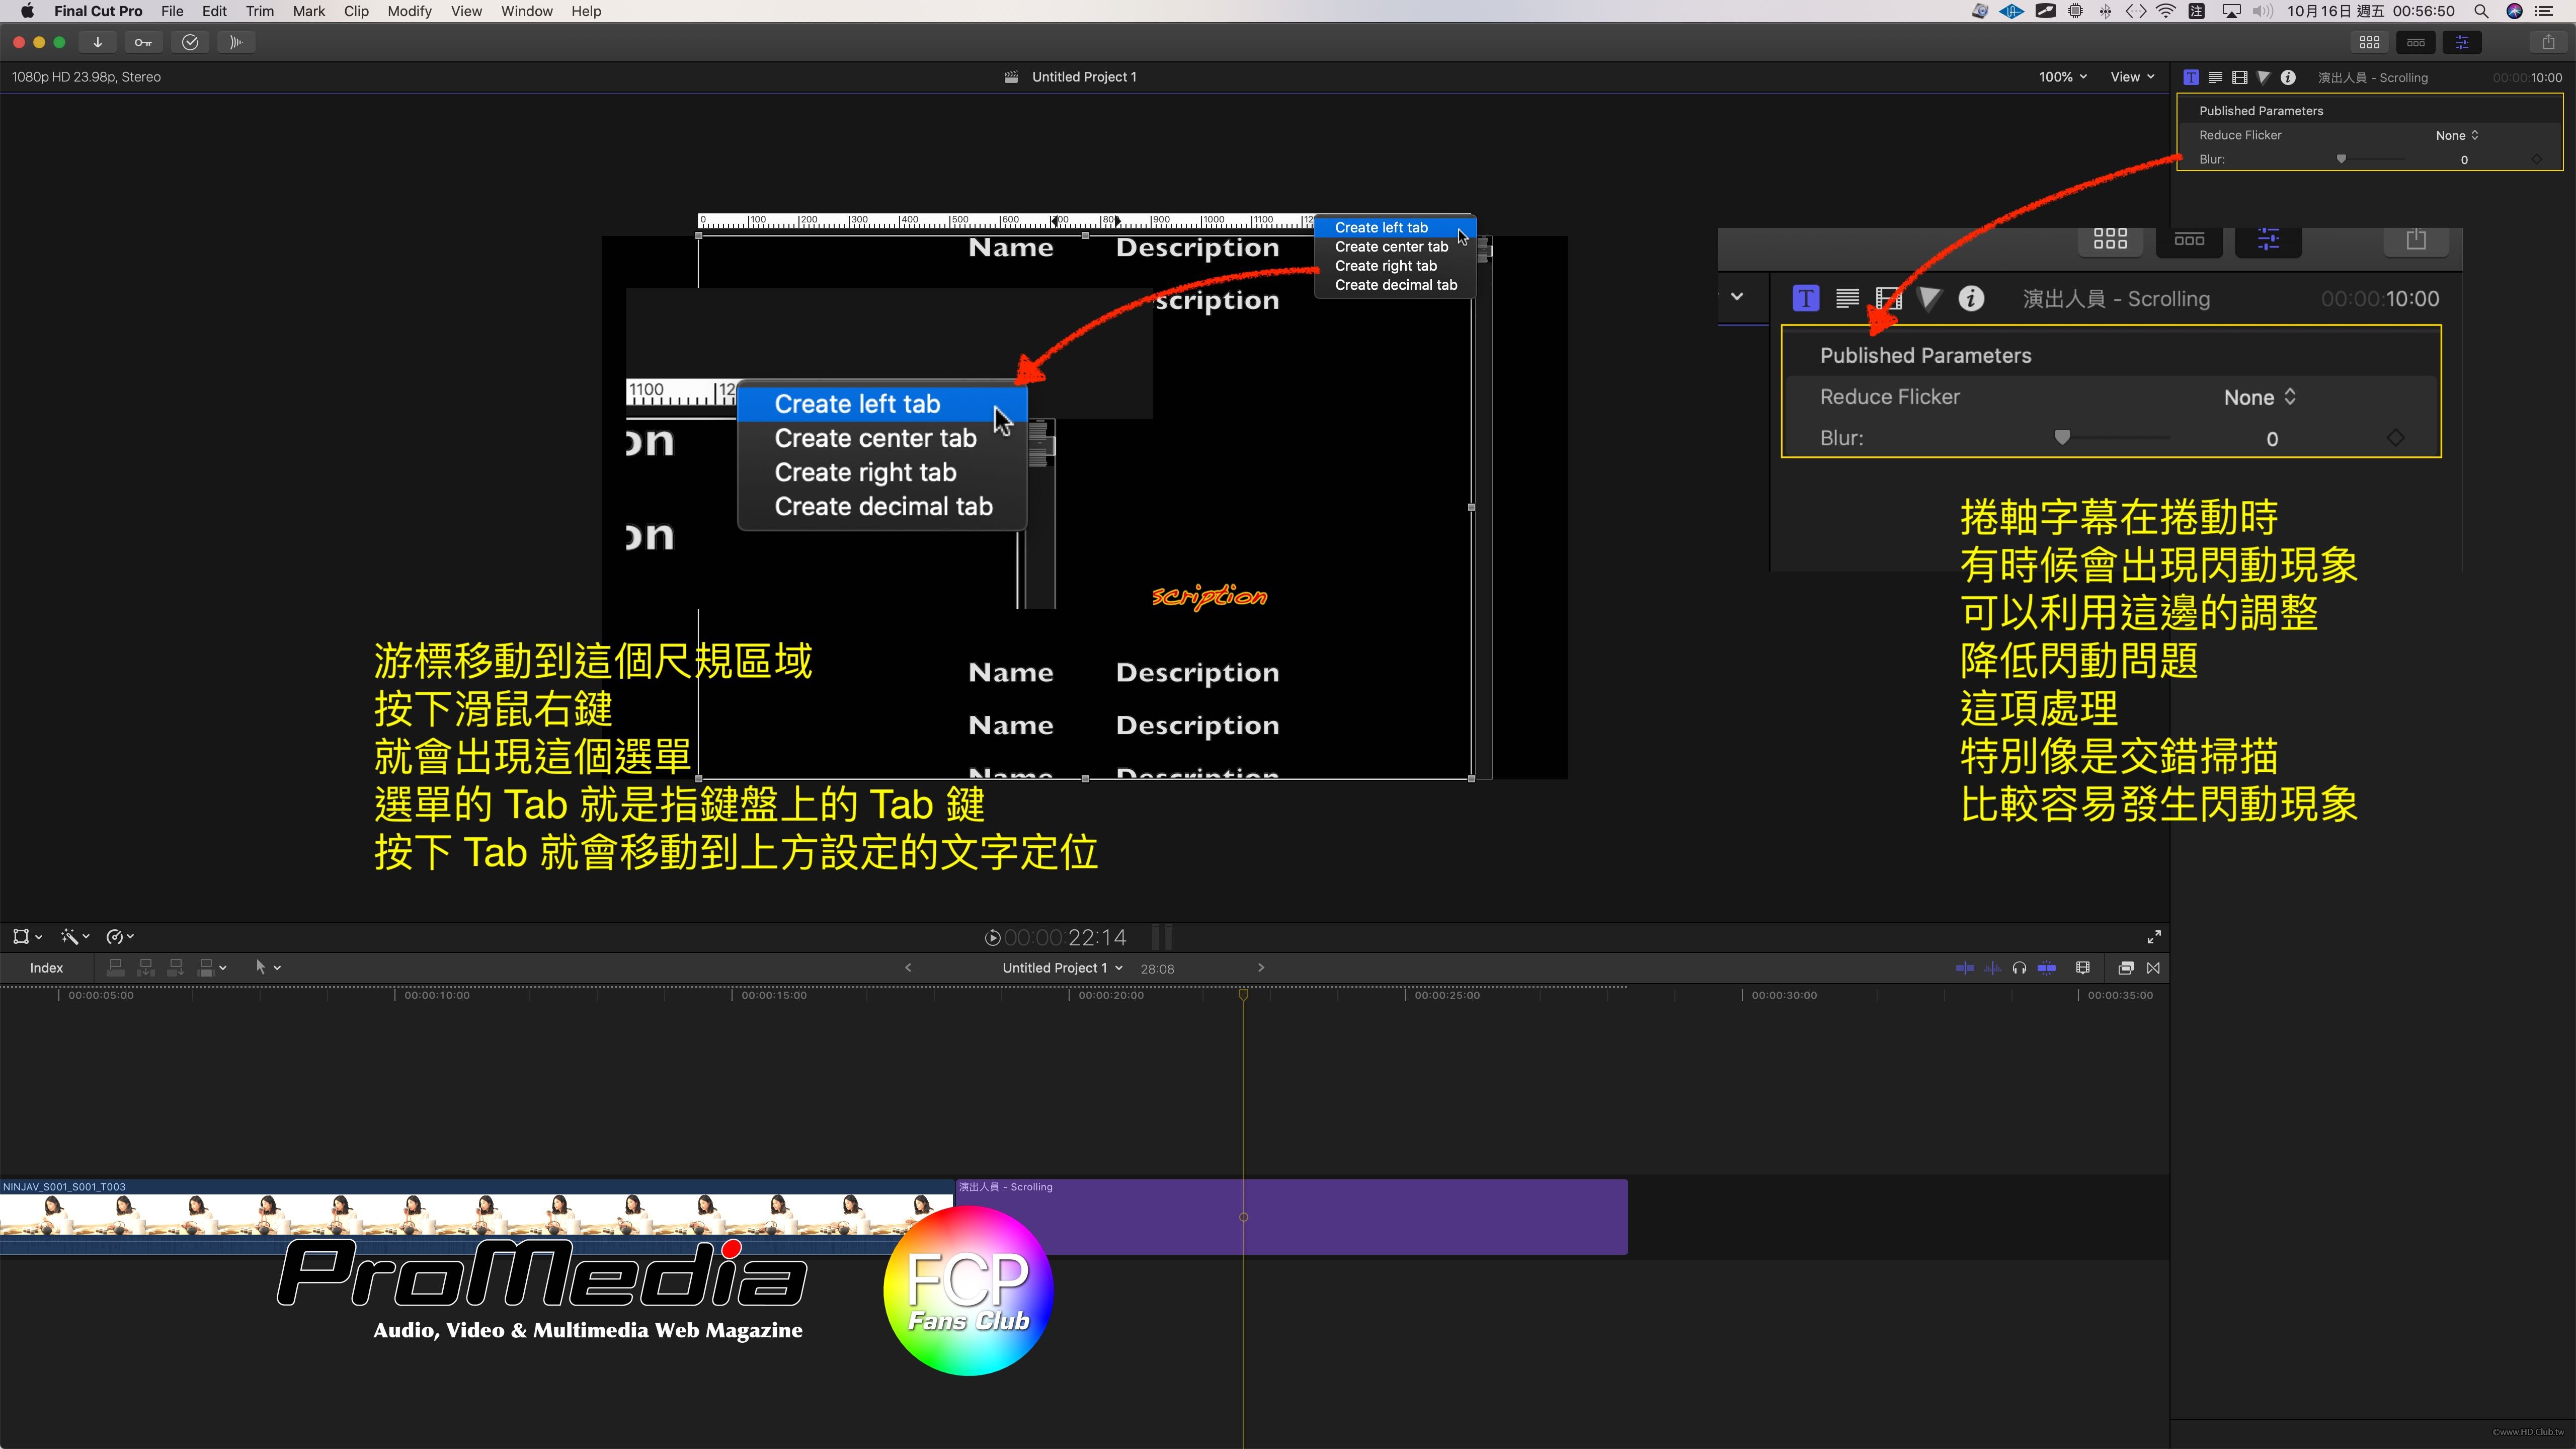
Task: Open the Text inspector T icon
Action: pos(2191,77)
